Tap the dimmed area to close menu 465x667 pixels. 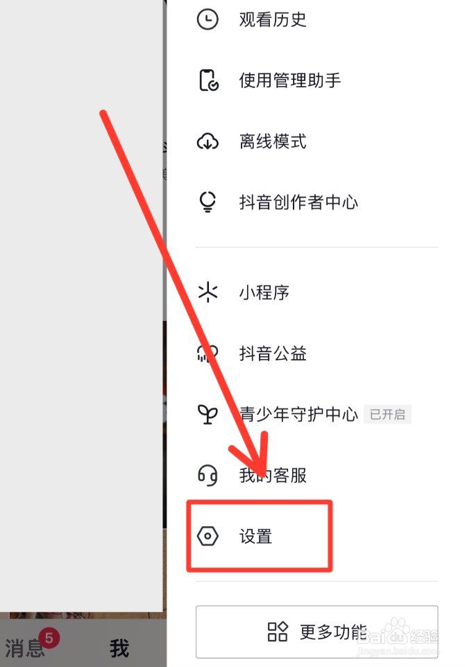[x=81, y=297]
